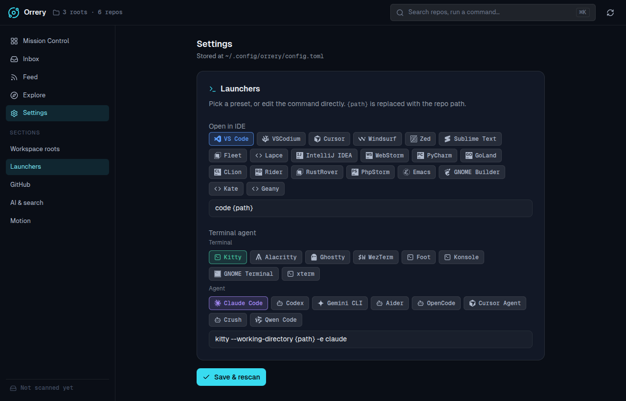626x401 pixels.
Task: Pick the Codex agent preset
Action: 290,303
